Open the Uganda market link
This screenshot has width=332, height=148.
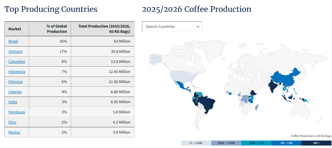15,92
